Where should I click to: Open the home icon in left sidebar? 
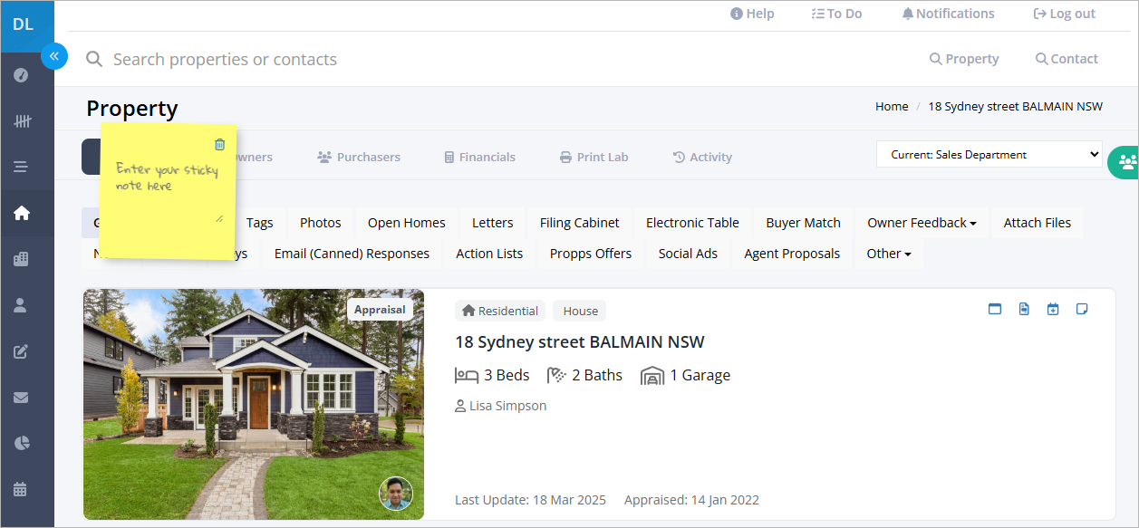(21, 213)
